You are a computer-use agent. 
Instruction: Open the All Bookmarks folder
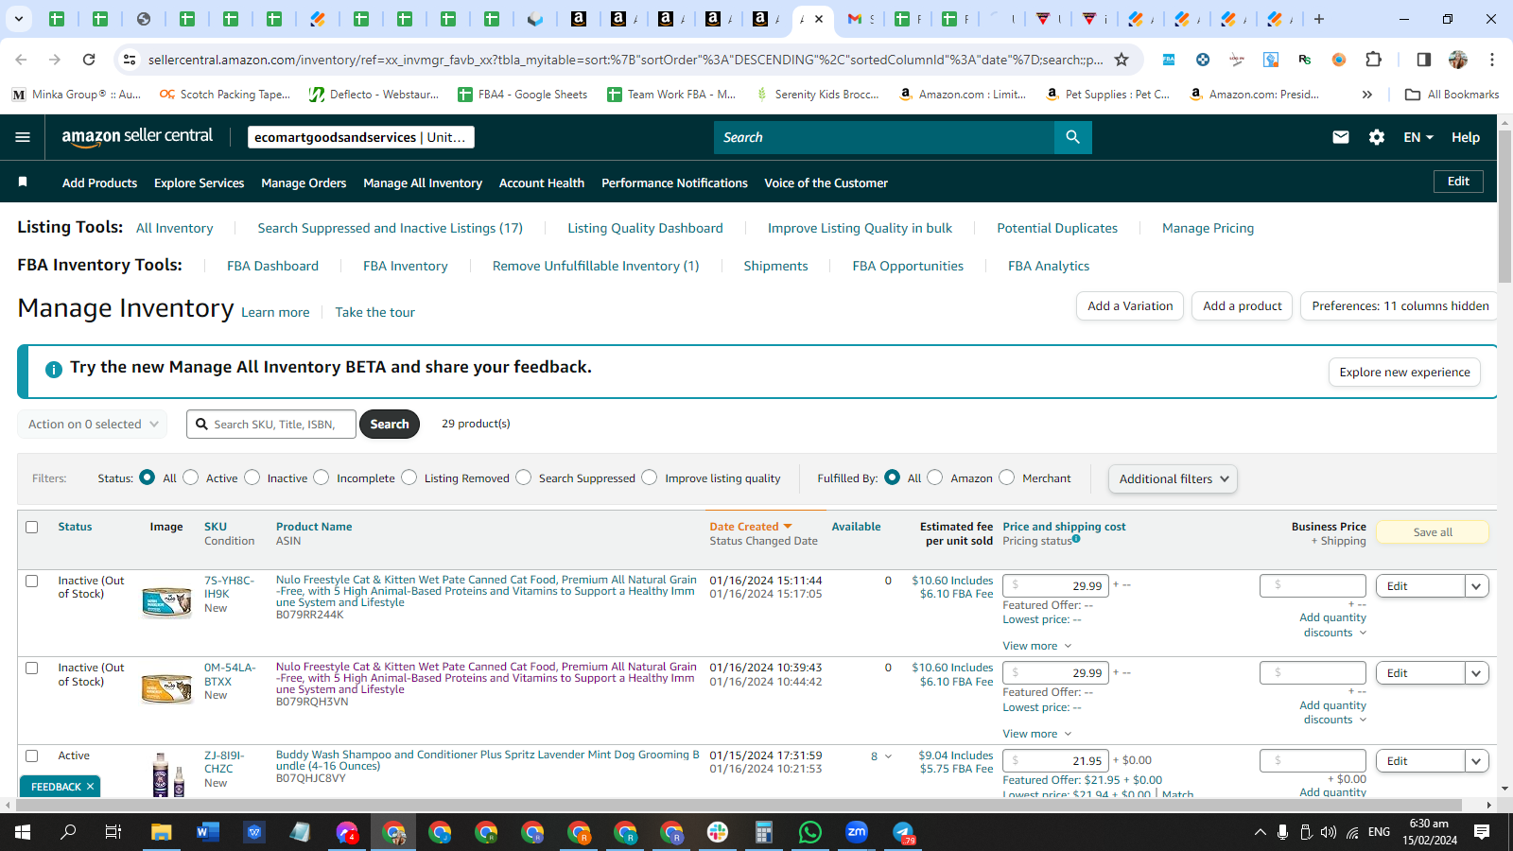point(1452,95)
